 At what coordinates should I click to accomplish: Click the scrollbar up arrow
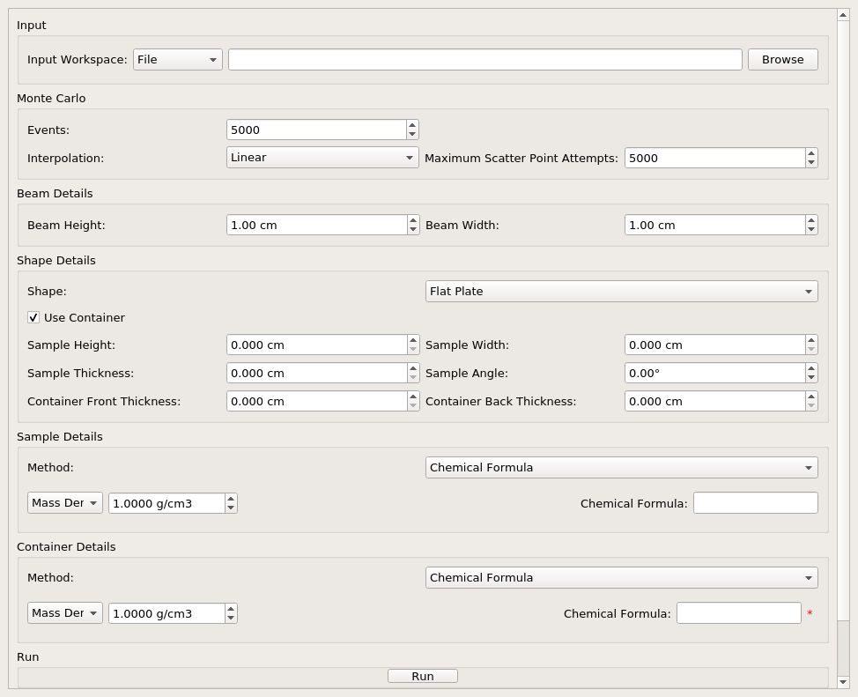[x=843, y=15]
